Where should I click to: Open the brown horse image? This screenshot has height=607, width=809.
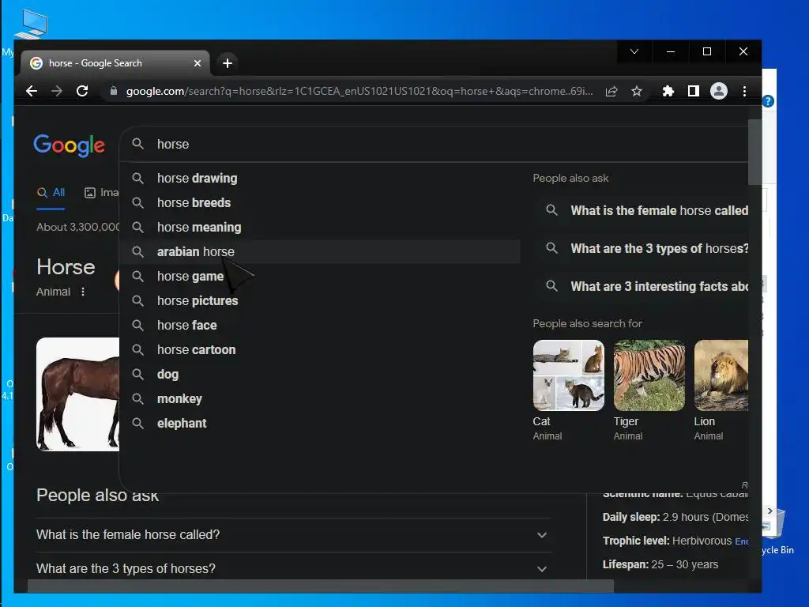tap(78, 394)
